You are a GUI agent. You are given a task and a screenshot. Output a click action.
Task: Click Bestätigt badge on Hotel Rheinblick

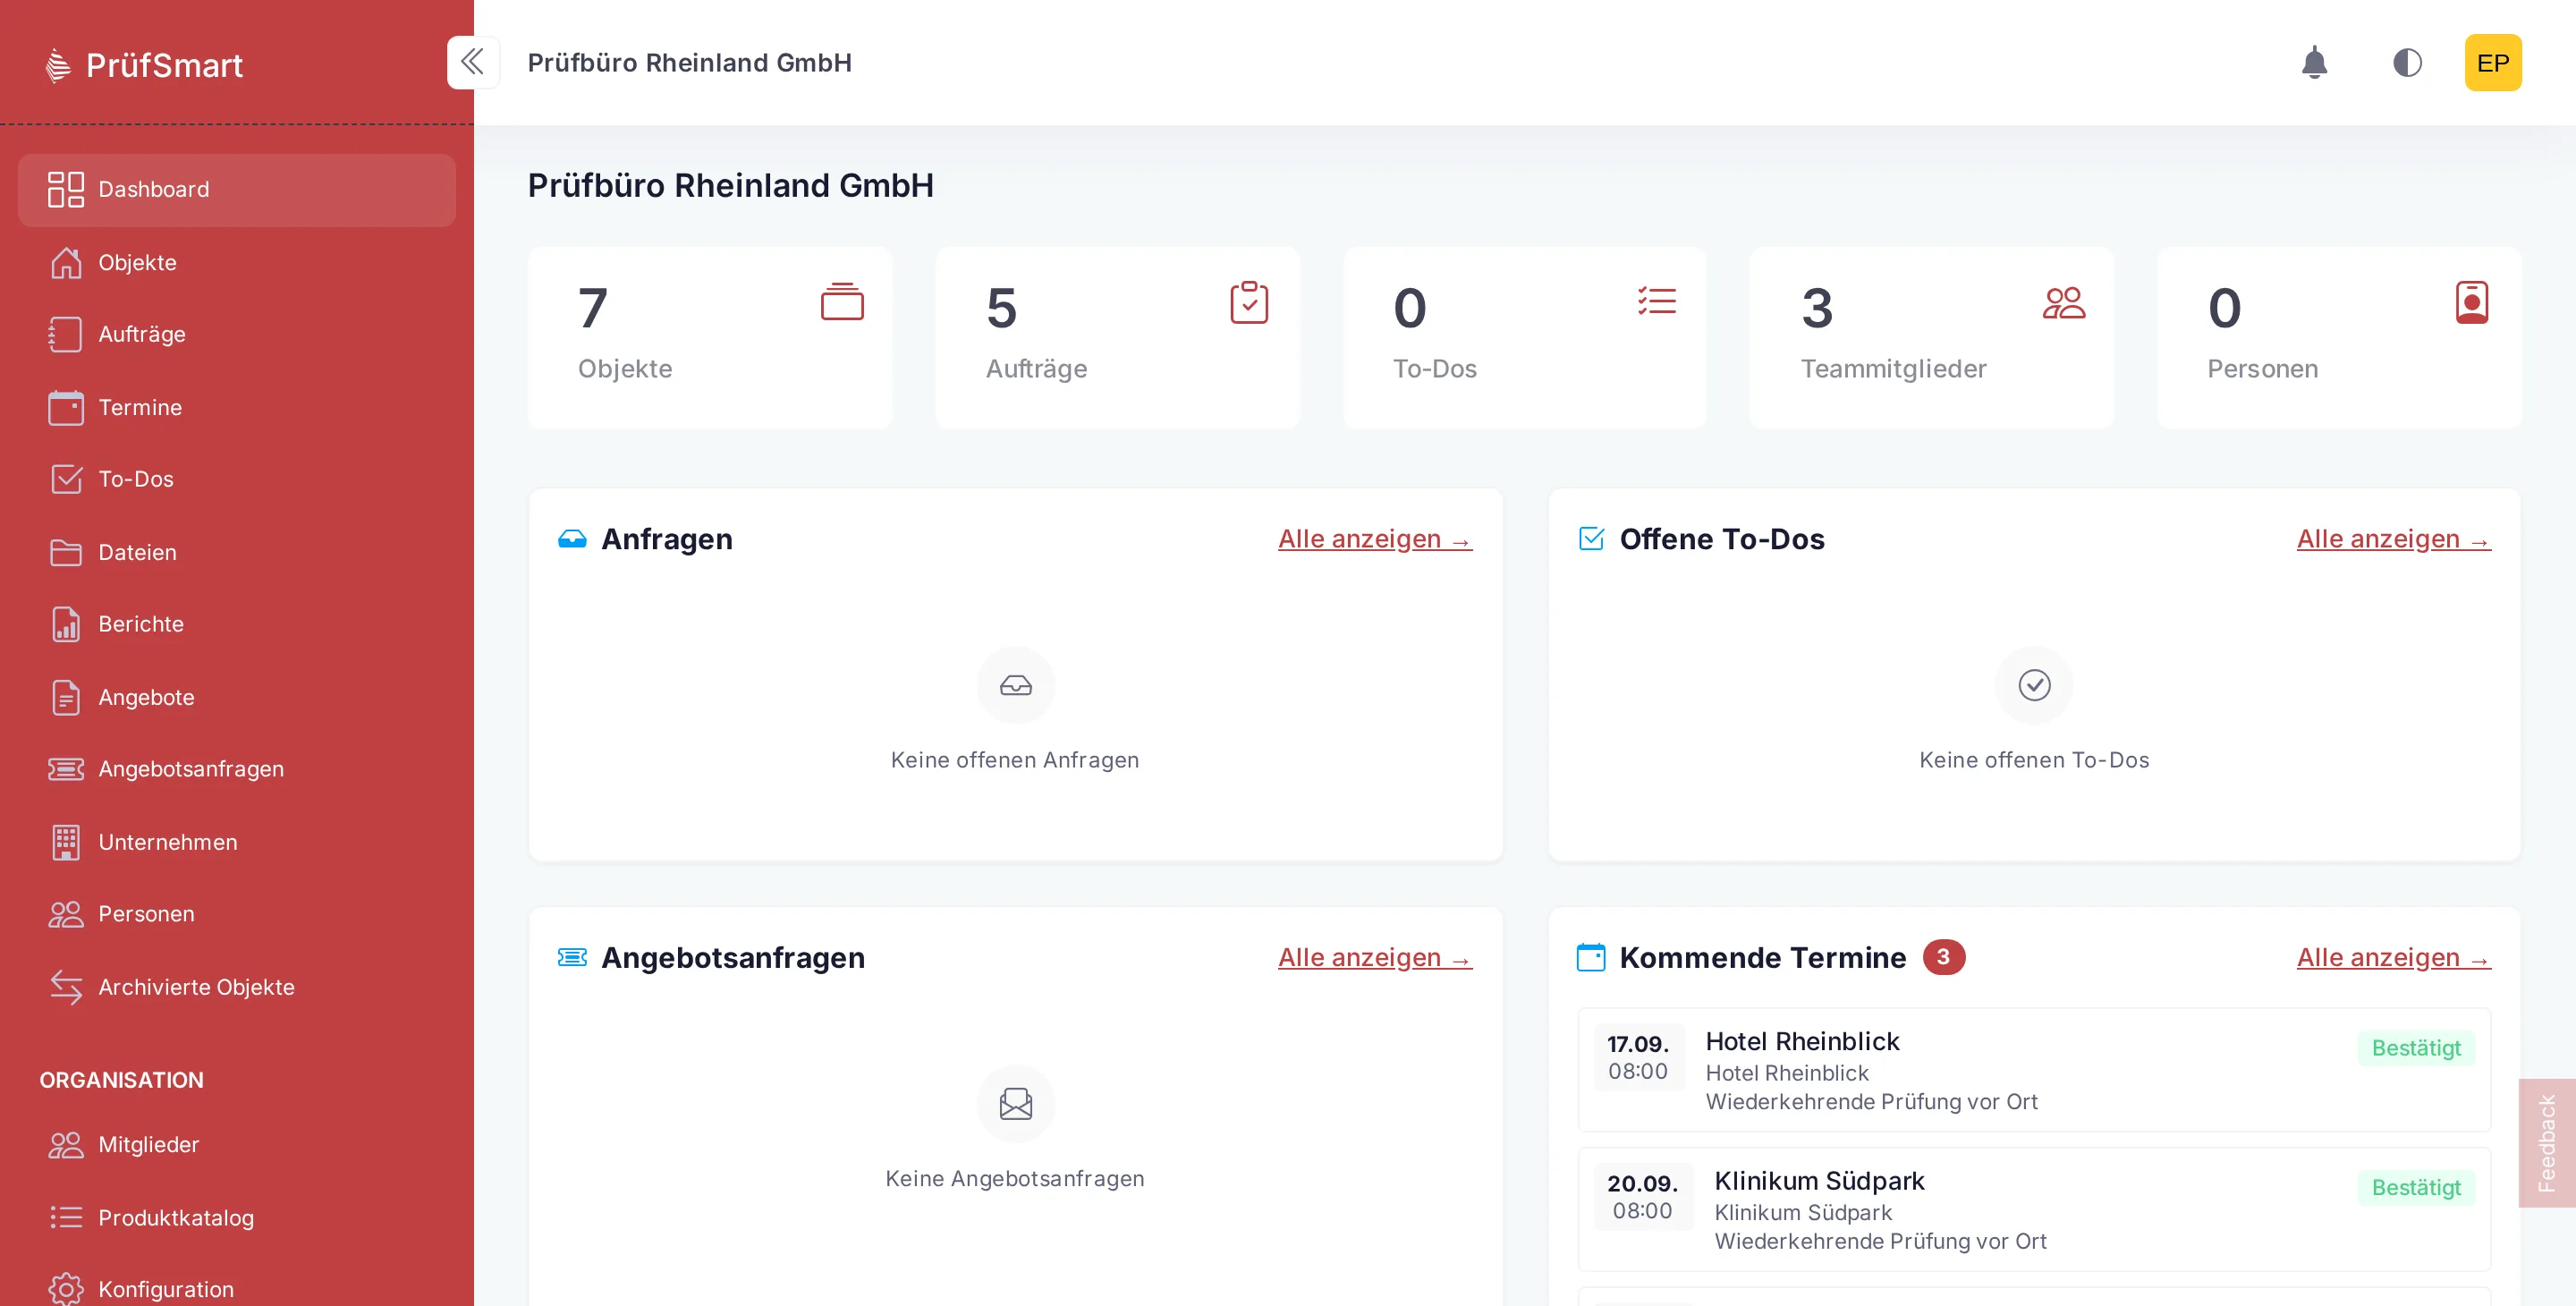pyautogui.click(x=2416, y=1048)
